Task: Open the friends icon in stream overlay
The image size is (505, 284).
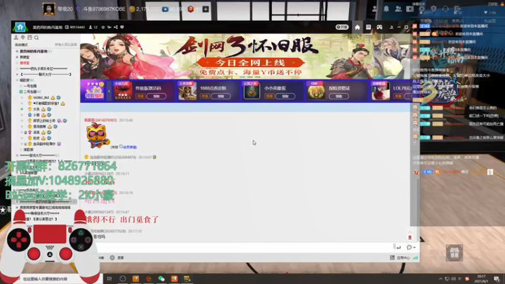Action: pyautogui.click(x=398, y=9)
